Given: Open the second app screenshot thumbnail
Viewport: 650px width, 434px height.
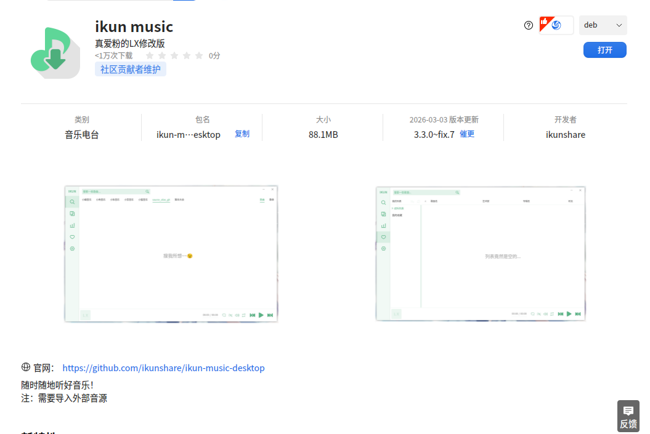Looking at the screenshot, I should point(481,254).
